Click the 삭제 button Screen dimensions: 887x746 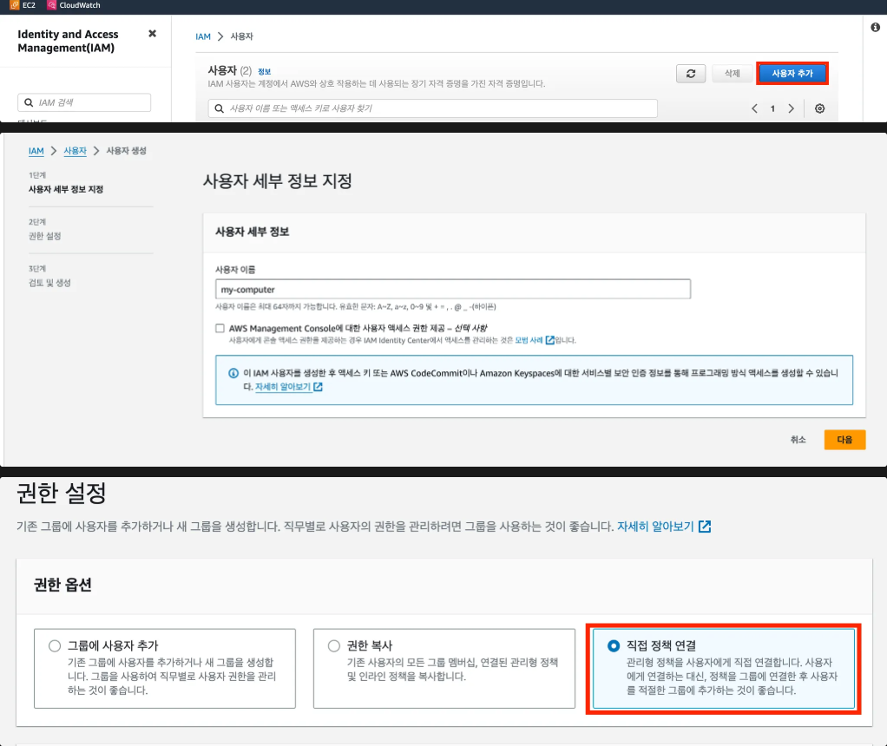pyautogui.click(x=732, y=74)
